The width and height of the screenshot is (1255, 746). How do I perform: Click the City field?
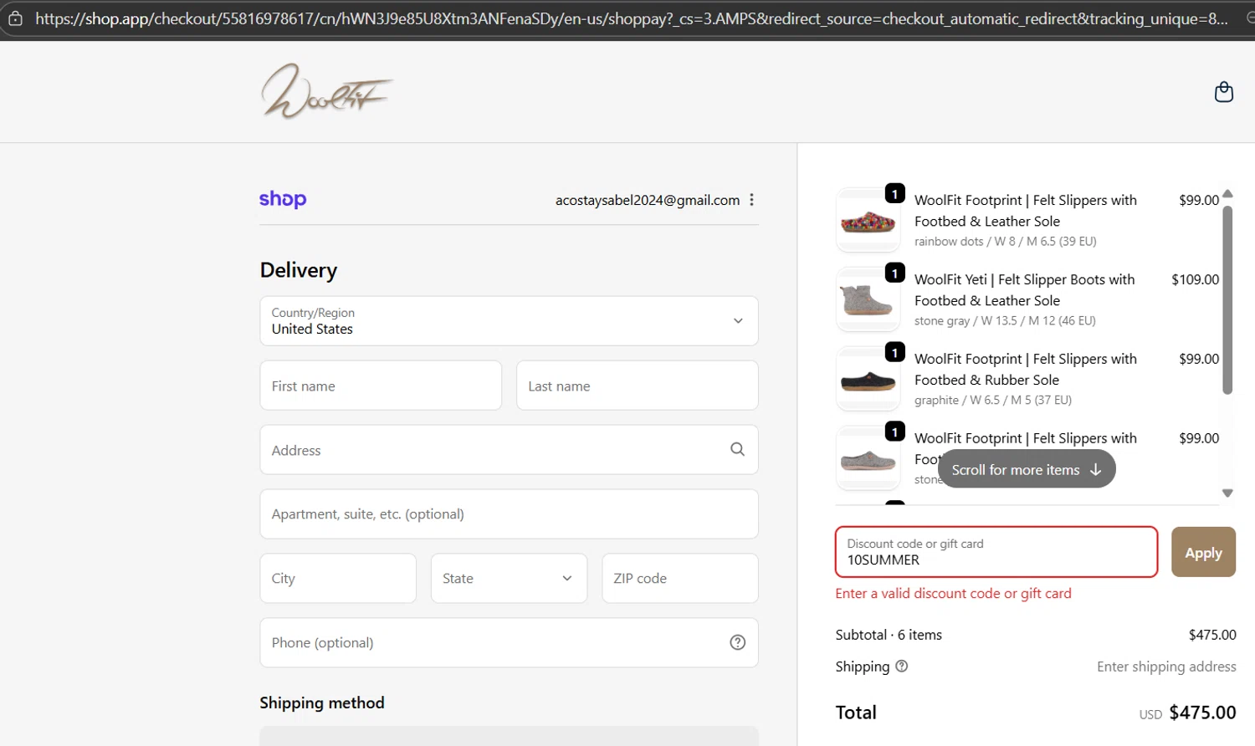click(x=338, y=578)
